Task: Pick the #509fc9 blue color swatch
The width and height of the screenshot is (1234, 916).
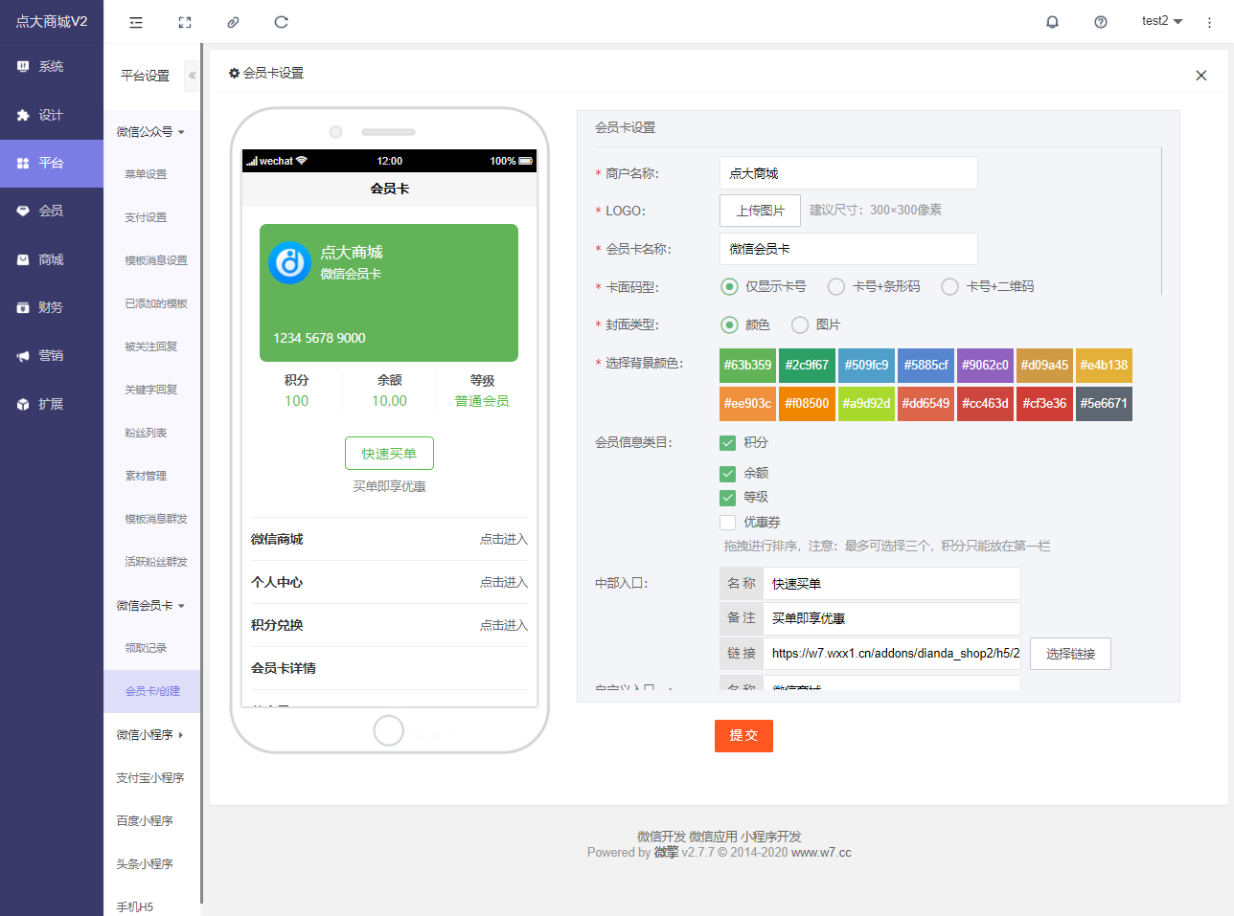Action: [x=866, y=365]
